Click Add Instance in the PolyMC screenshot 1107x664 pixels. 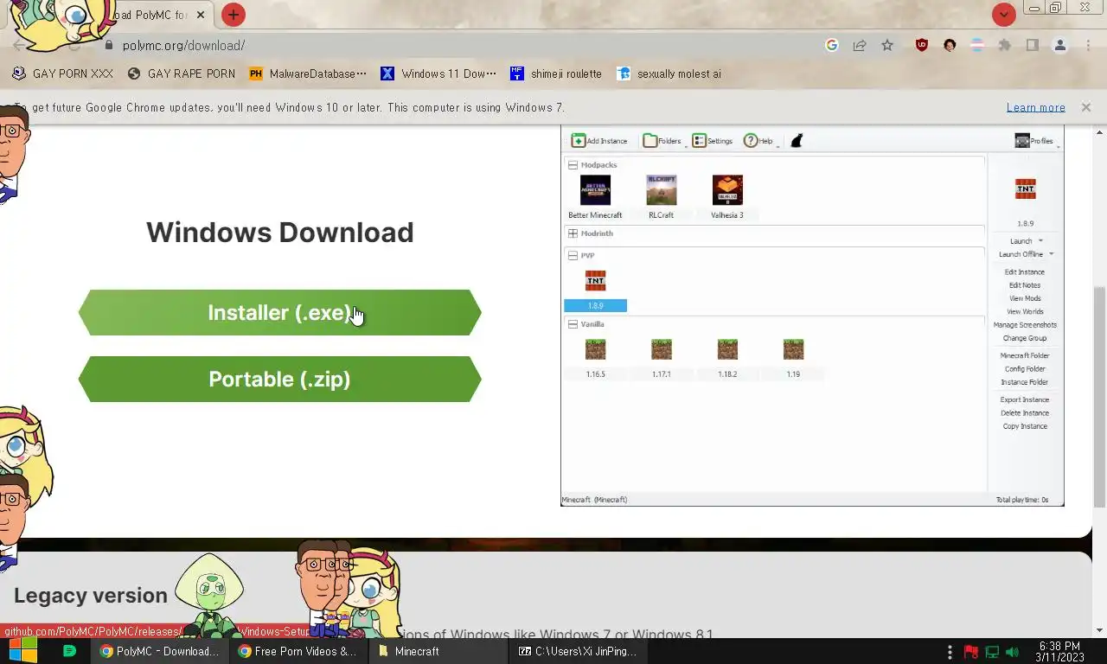[x=599, y=140]
